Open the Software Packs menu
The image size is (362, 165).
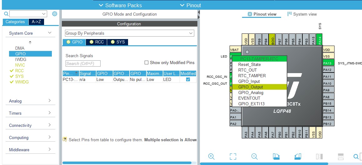tap(120, 5)
